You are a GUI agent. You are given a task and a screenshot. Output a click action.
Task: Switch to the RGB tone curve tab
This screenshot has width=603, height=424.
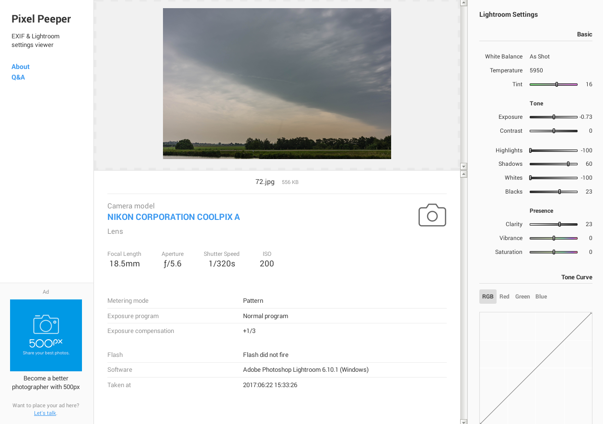tap(487, 297)
